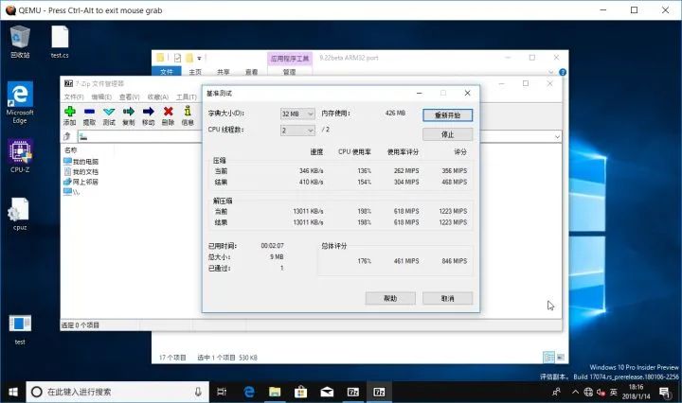Open Edge from the taskbar
The width and height of the screenshot is (682, 403).
click(x=249, y=393)
